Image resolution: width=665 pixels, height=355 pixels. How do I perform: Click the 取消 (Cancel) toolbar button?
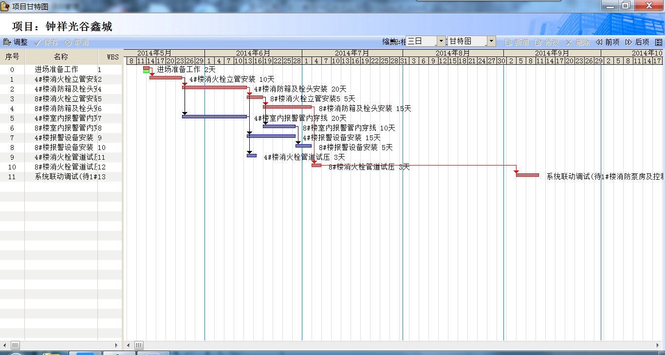pos(77,42)
